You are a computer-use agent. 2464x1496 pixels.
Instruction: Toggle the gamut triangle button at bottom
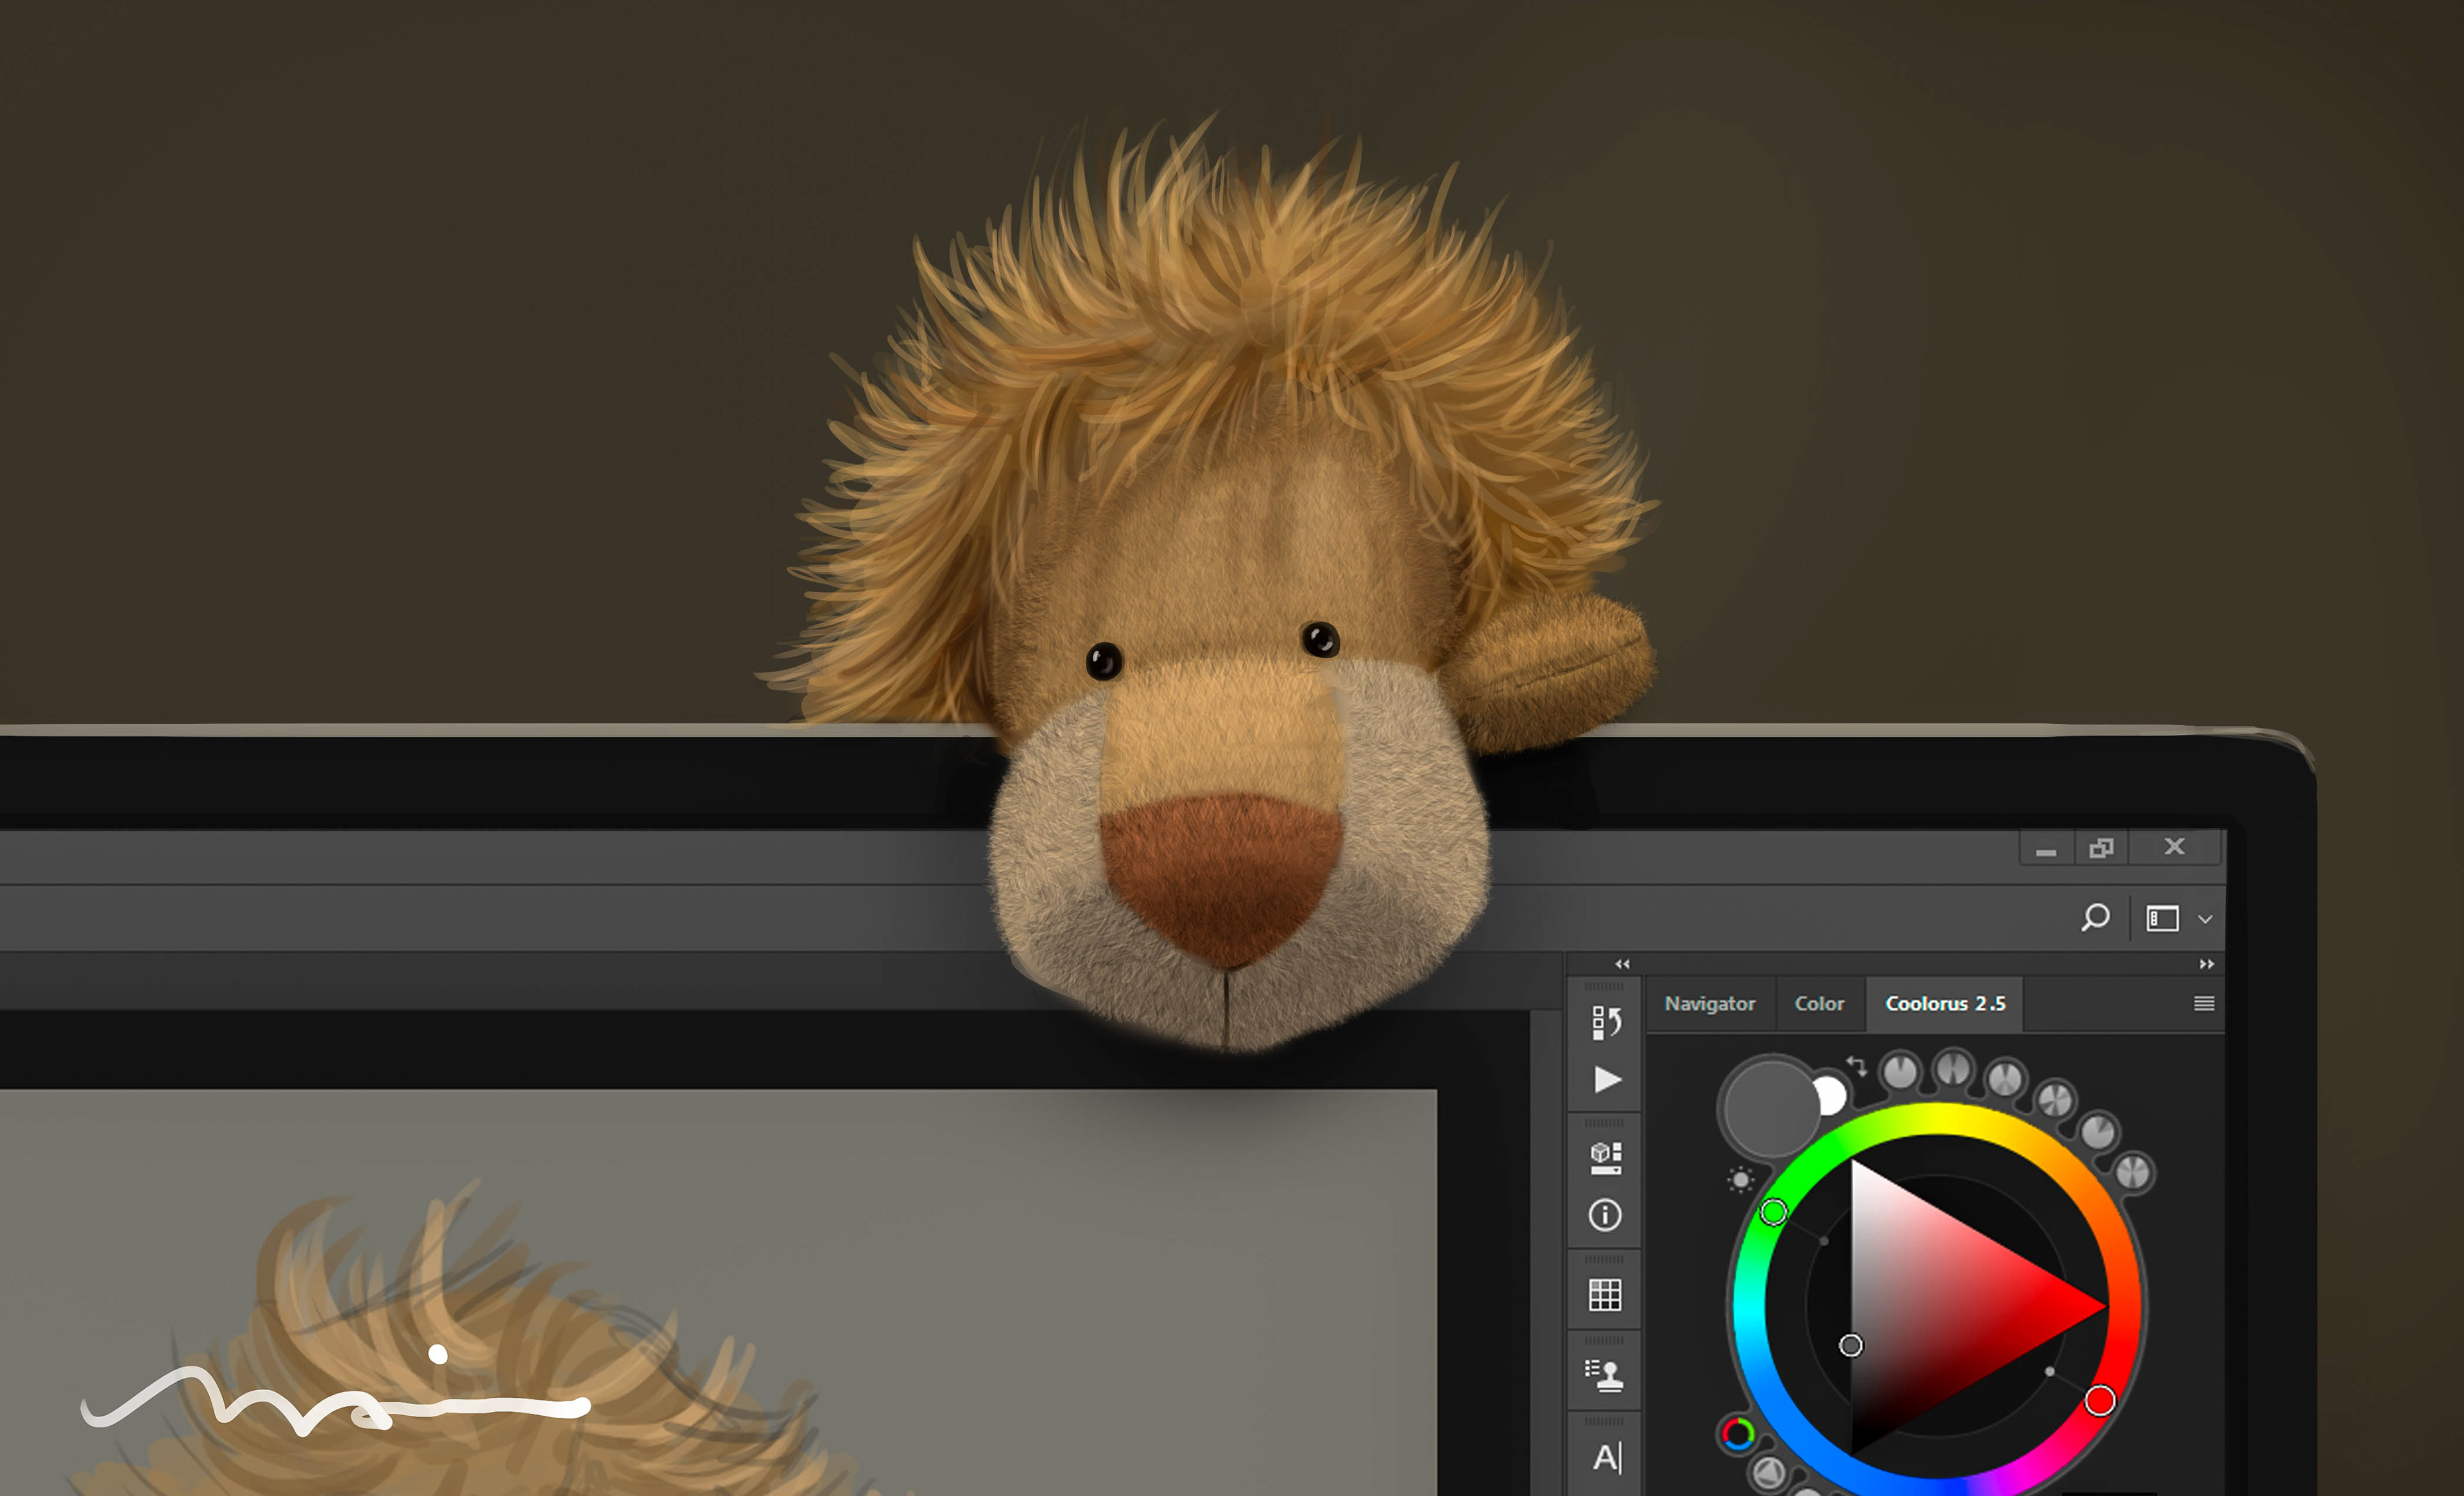(x=1769, y=1471)
